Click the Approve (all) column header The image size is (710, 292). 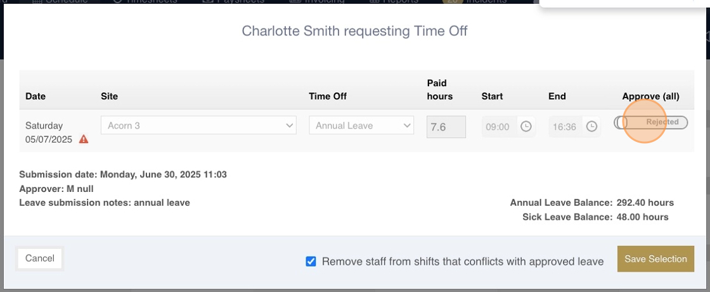pyautogui.click(x=650, y=96)
